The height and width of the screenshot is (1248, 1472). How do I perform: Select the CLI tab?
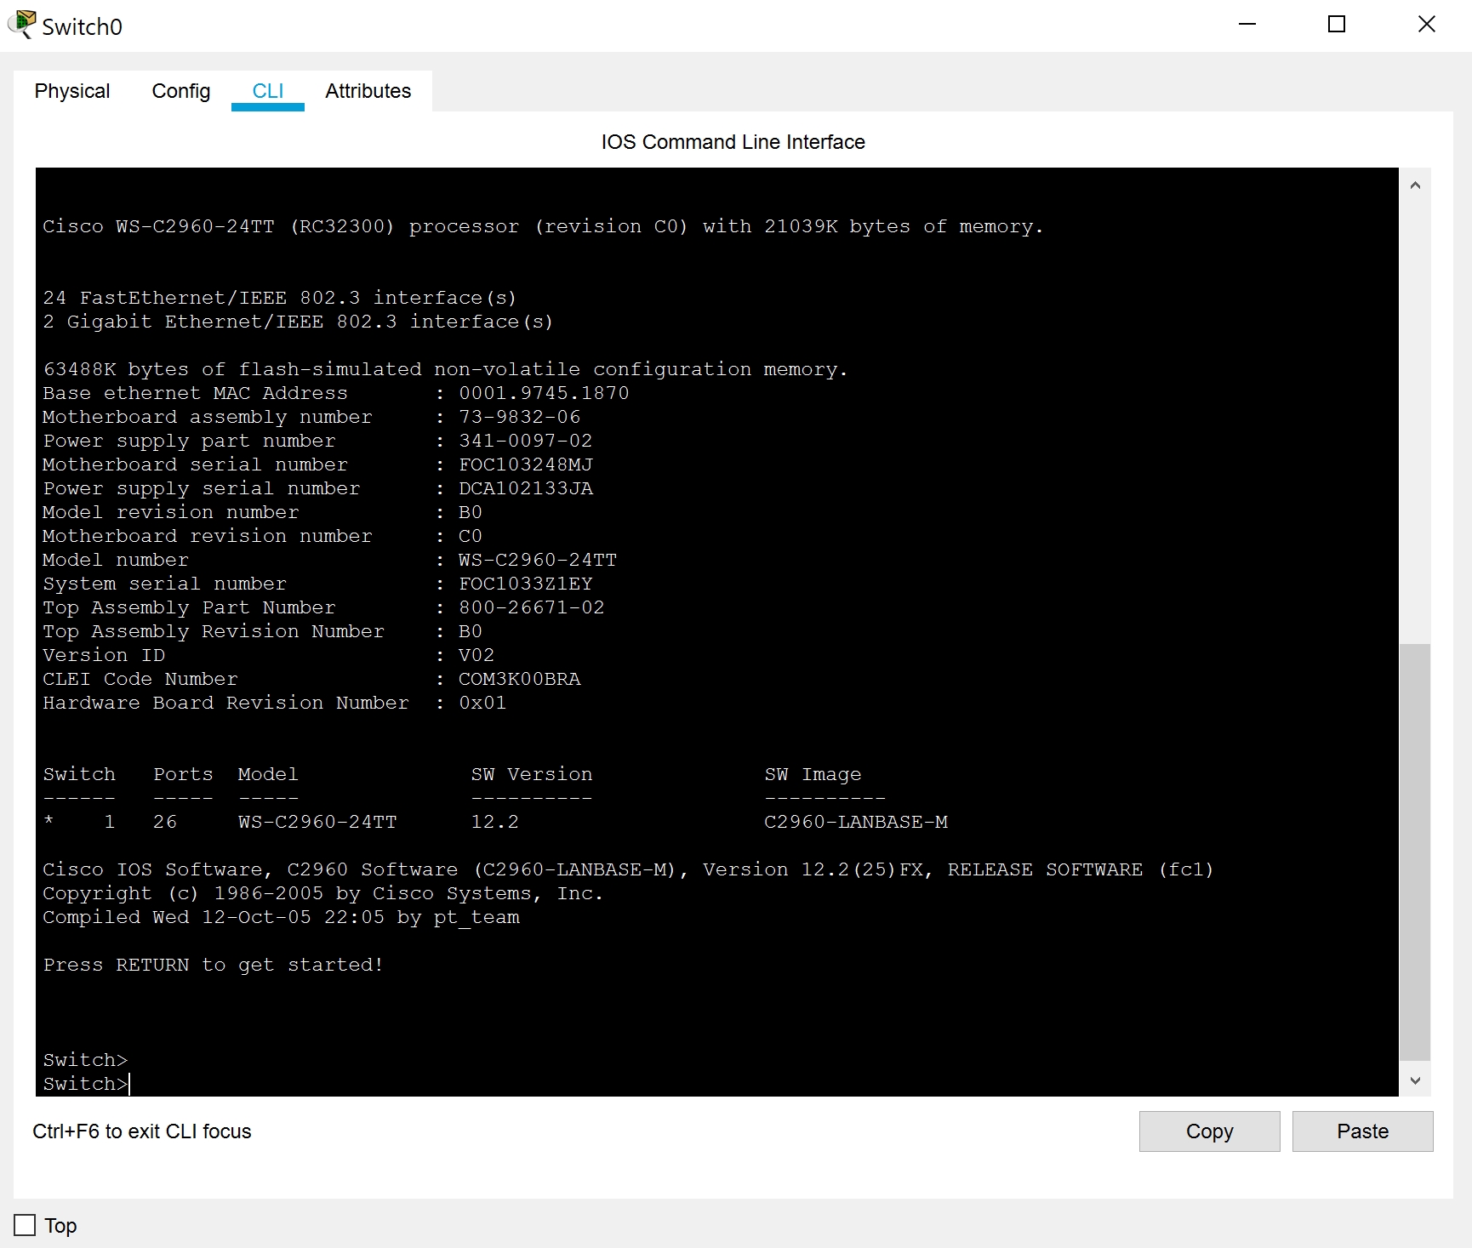click(268, 91)
